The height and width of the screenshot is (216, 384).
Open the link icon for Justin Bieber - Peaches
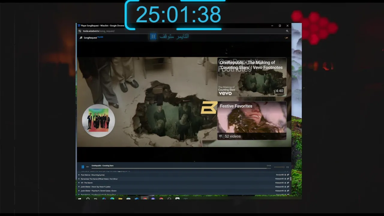(x=288, y=191)
